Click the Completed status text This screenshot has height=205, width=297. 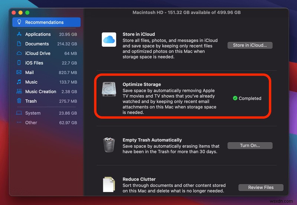(x=250, y=98)
